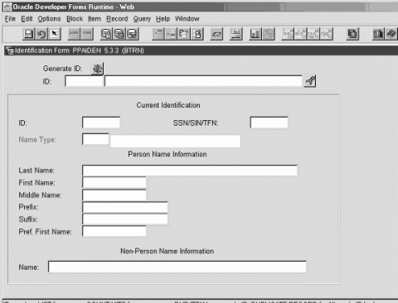Click the 'Generate ID:' label text
Viewport: 398px width, 303px height.
tap(62, 69)
